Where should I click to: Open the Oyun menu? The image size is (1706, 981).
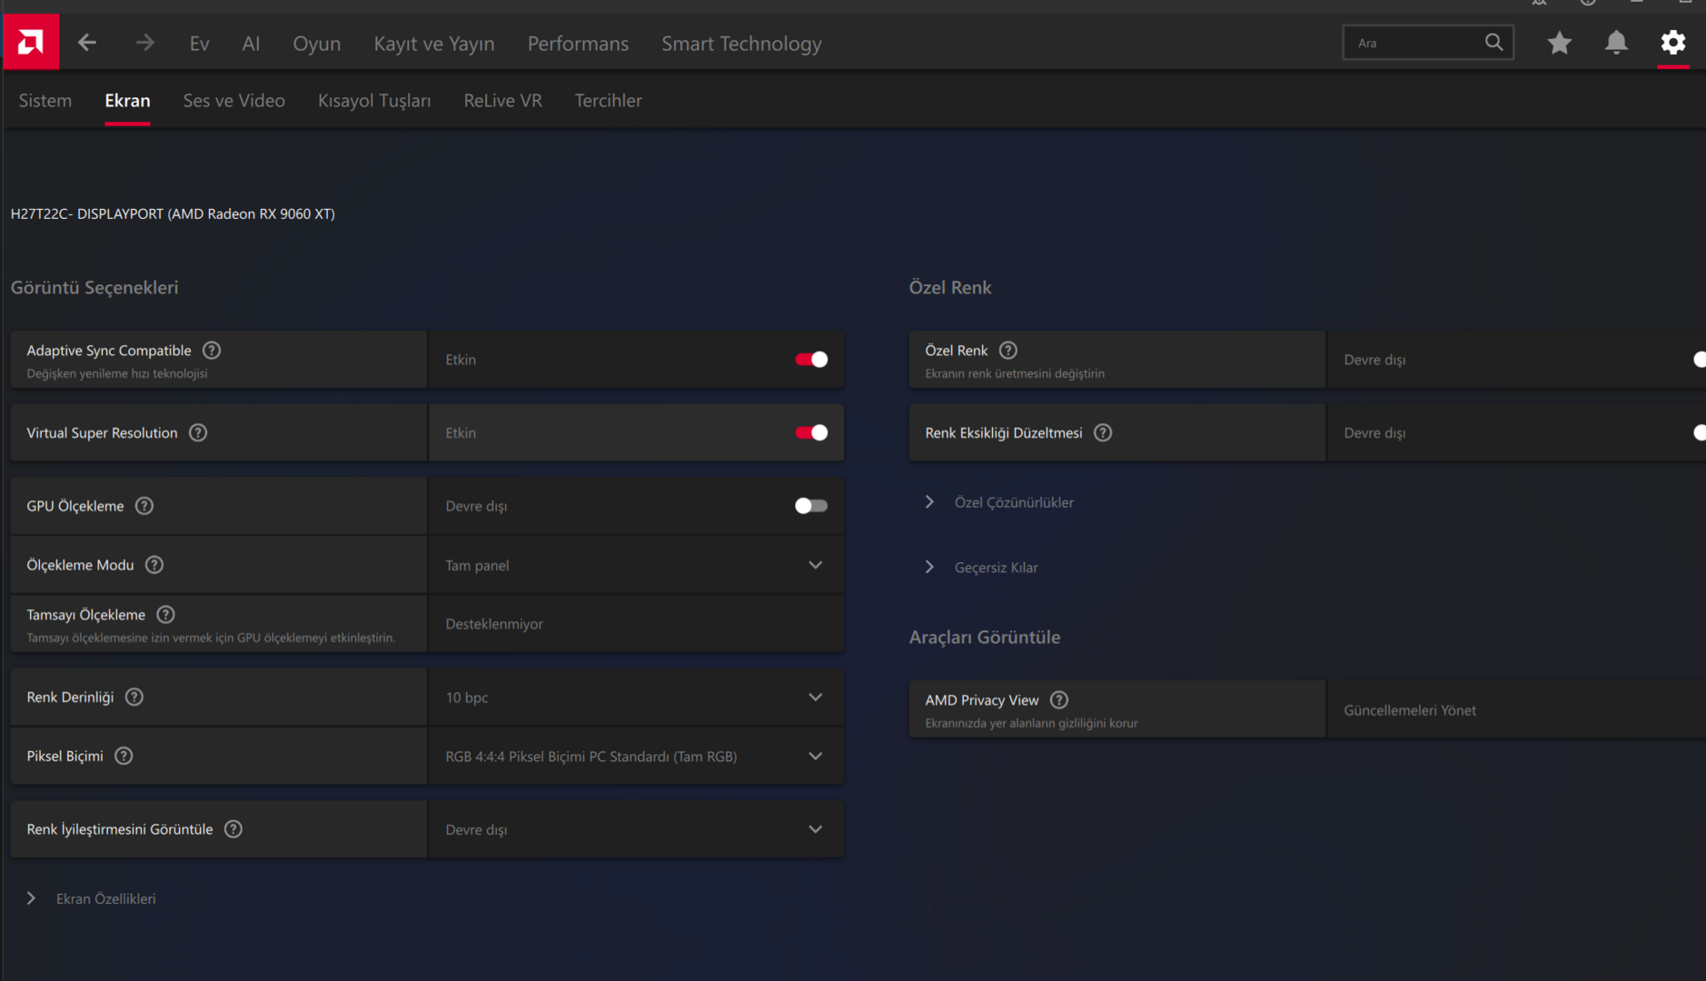(317, 44)
